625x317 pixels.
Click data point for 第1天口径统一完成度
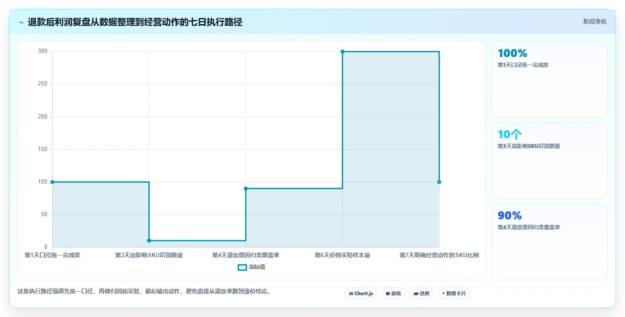(x=52, y=182)
